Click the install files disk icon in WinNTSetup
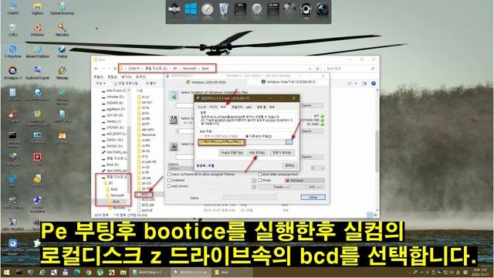The height and width of the screenshot is (278, 494). 174,95
